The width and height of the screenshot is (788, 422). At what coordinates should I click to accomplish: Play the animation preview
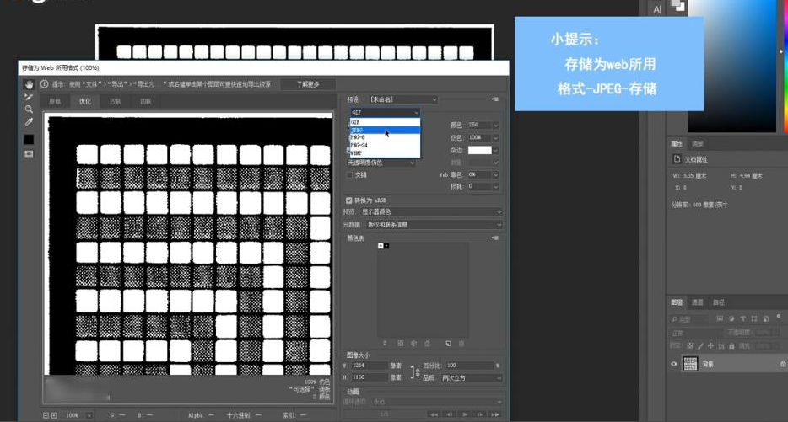(x=465, y=414)
